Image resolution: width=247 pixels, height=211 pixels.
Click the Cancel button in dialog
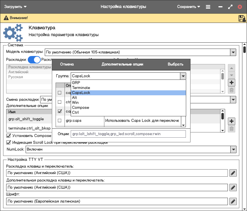(x=67, y=64)
